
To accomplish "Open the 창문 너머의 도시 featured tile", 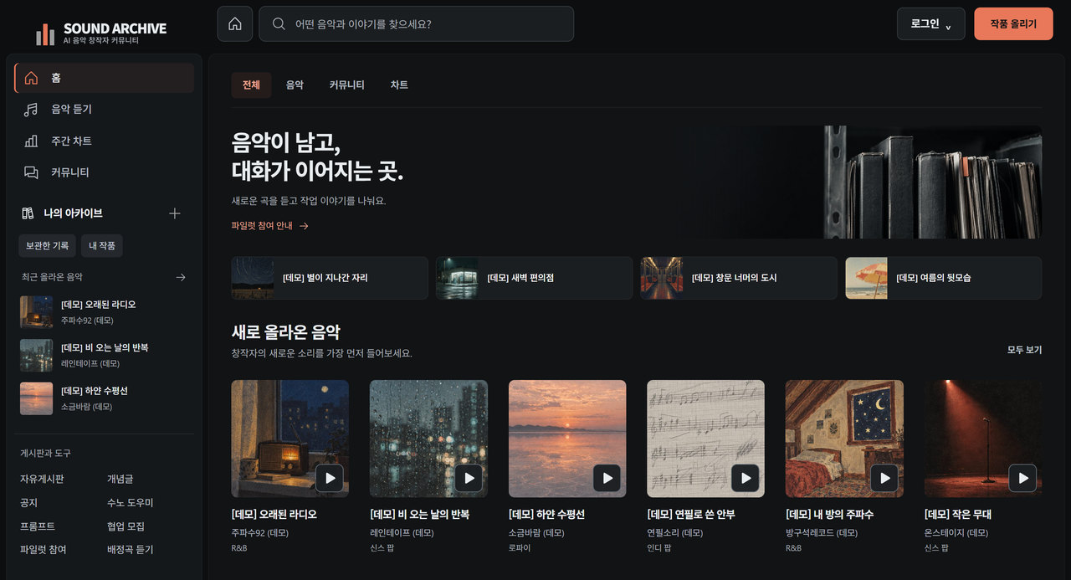I will 739,278.
